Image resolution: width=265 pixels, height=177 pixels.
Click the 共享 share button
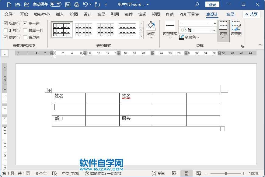[x=251, y=14]
